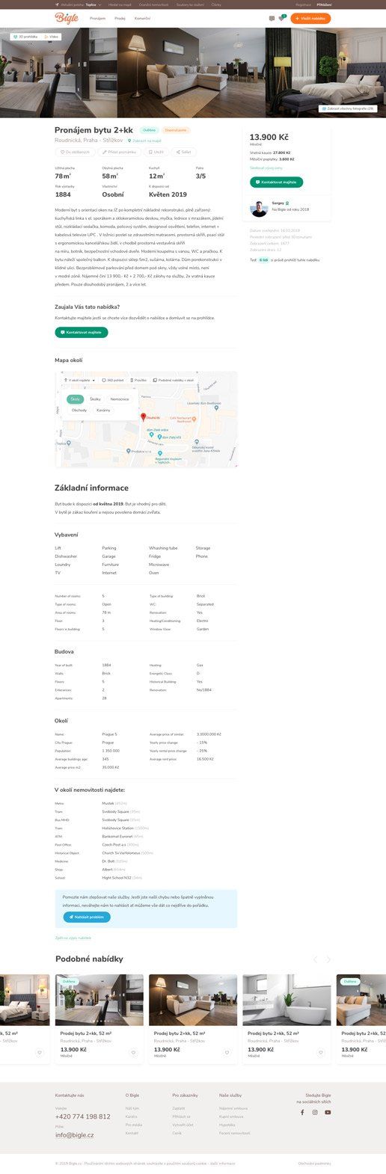Click the red location pin on map
This screenshot has height=1174, width=386.
tap(143, 417)
